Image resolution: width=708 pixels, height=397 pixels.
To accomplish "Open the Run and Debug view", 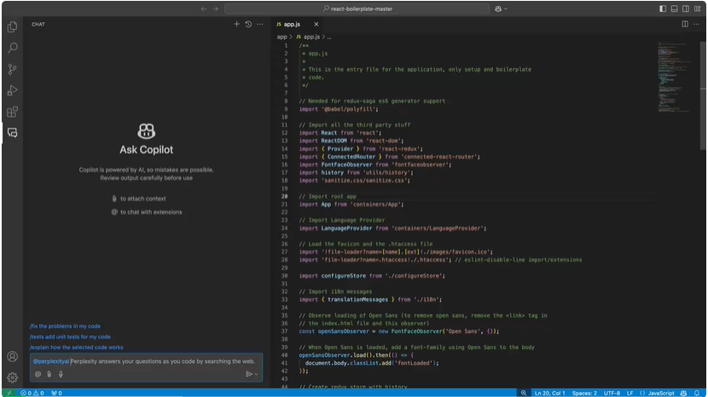I will pos(12,90).
